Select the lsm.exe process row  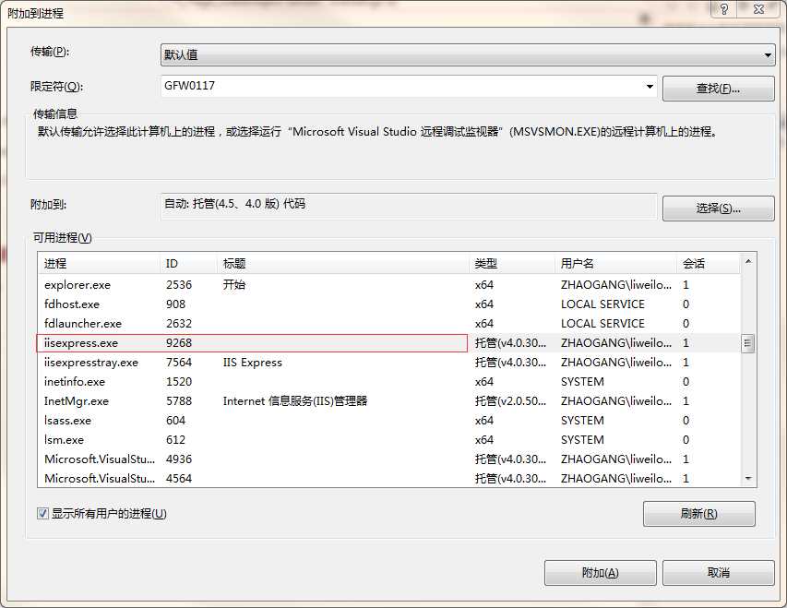(x=389, y=439)
